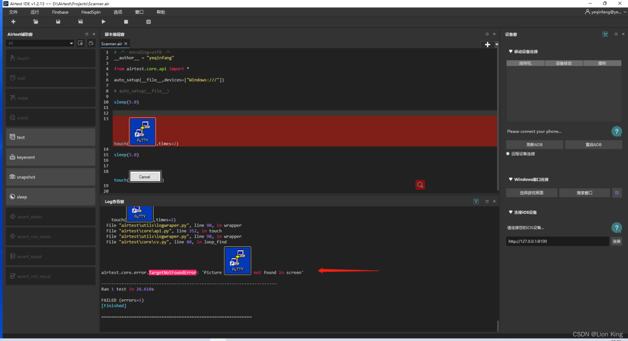The image size is (628, 341).
Task: Open the 文件 menu
Action: pyautogui.click(x=13, y=12)
